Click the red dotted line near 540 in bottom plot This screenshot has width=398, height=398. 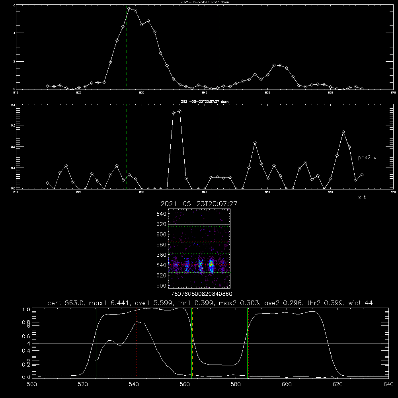(x=136, y=342)
